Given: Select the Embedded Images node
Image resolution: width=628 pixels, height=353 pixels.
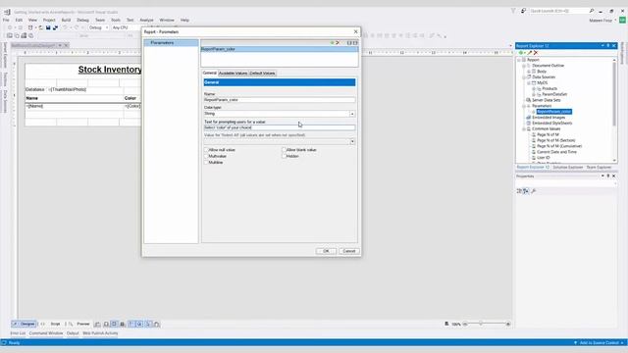Looking at the screenshot, I should coord(549,118).
